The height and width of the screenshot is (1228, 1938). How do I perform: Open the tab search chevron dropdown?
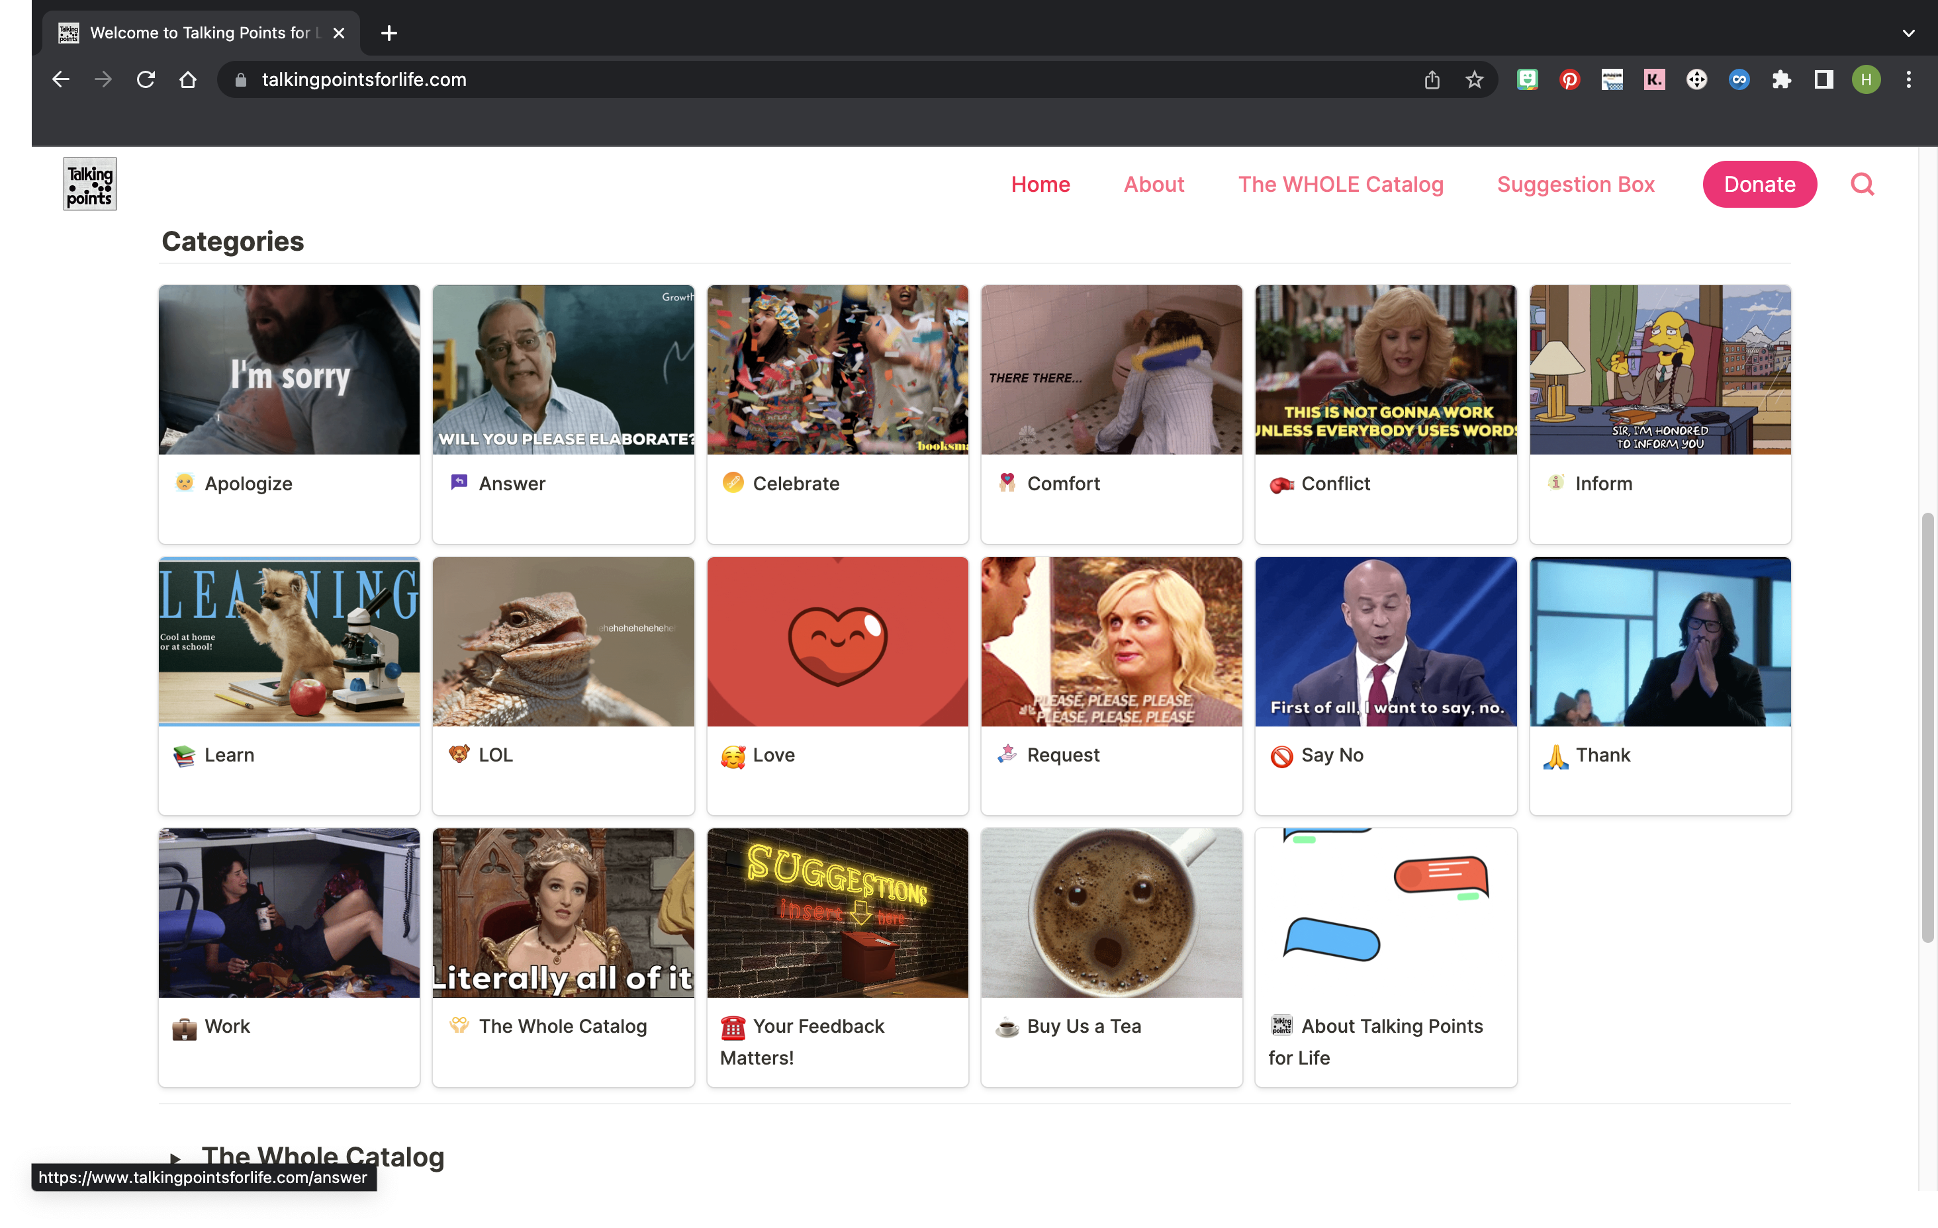coord(1908,33)
